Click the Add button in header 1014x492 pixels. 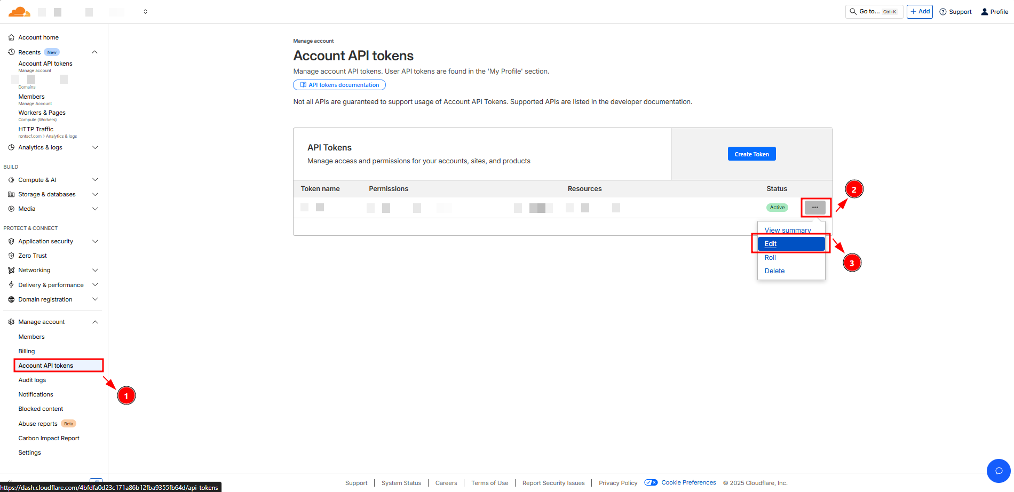point(920,12)
